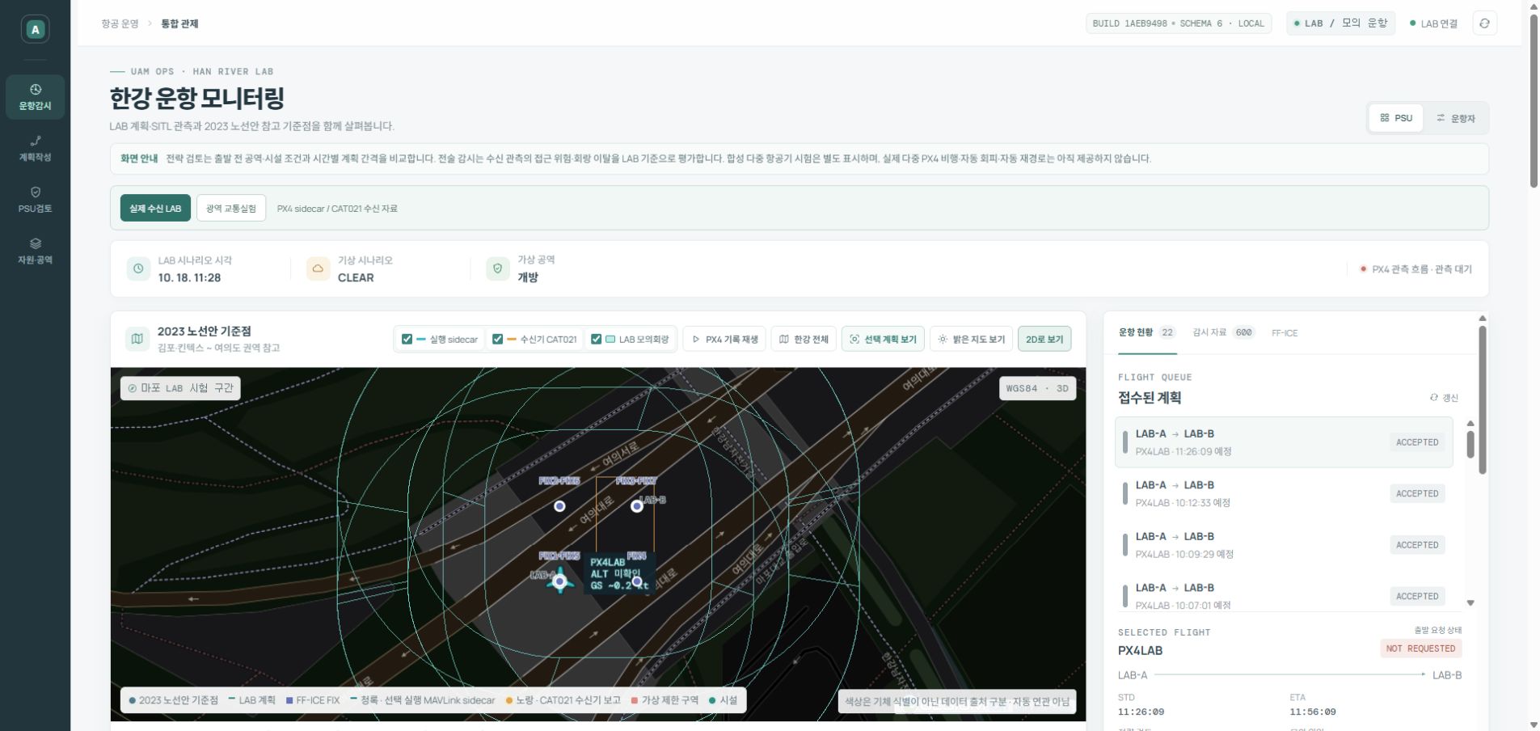Click the cloud icon beside 기상 시나리오

(x=318, y=268)
